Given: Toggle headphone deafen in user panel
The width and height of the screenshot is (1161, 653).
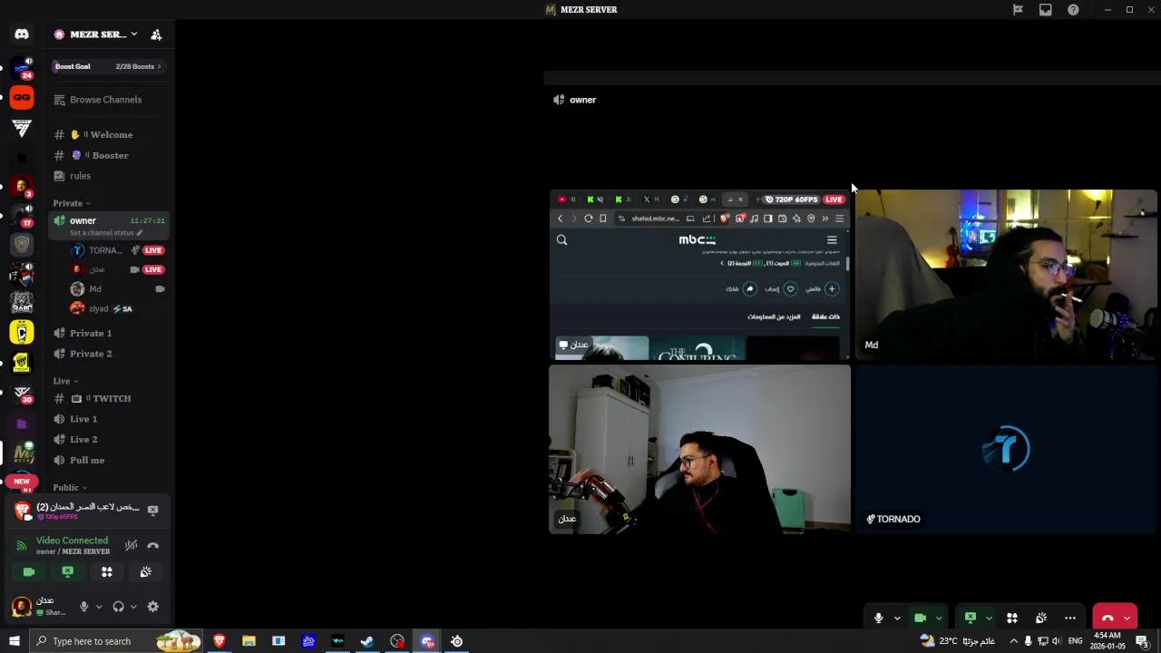Looking at the screenshot, I should coord(118,607).
